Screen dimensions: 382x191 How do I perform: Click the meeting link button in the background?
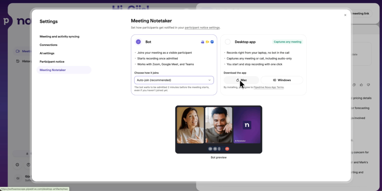tap(361, 14)
